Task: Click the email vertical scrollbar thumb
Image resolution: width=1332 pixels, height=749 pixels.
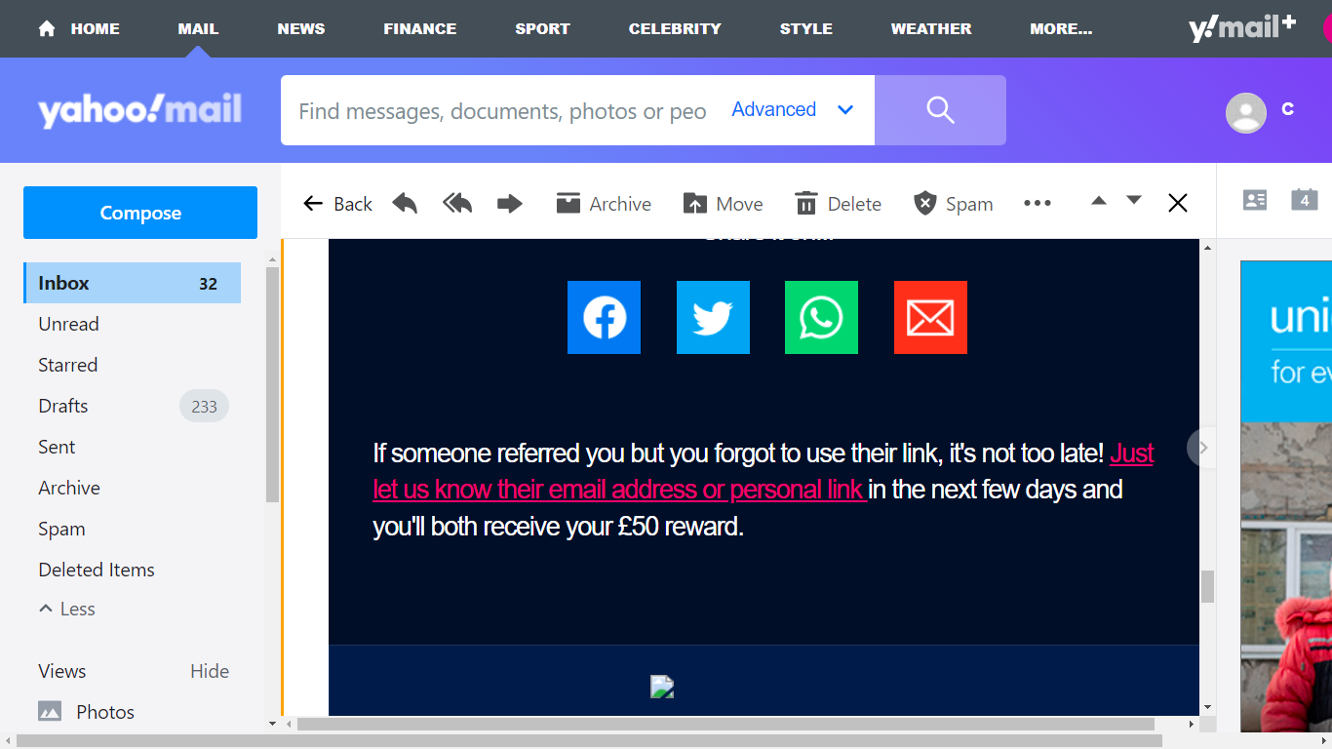Action: pos(1208,586)
